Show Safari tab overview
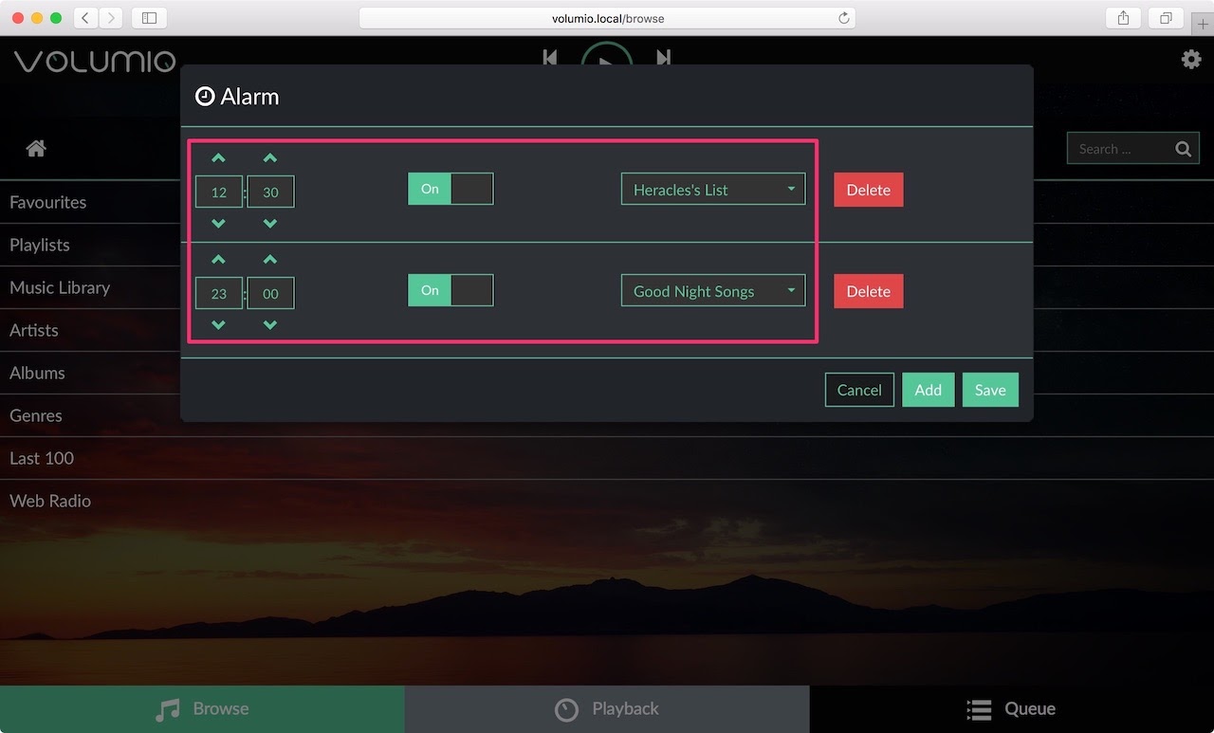Image resolution: width=1214 pixels, height=733 pixels. (x=1166, y=18)
